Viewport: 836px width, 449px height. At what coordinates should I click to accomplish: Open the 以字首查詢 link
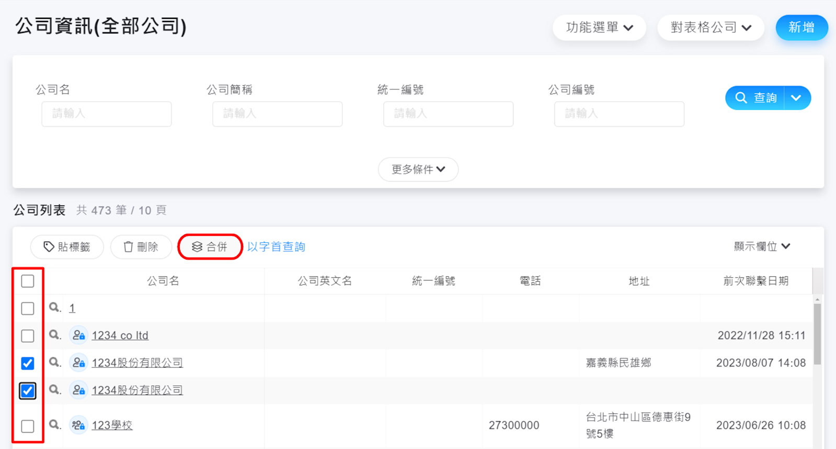coord(276,247)
